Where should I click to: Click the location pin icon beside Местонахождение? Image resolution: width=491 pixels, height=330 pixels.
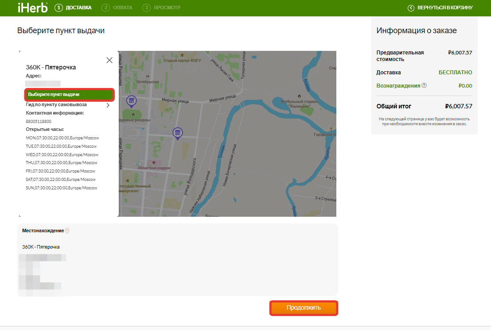click(67, 230)
